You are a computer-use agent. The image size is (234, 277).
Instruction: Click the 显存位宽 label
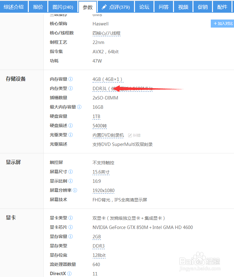point(58,255)
